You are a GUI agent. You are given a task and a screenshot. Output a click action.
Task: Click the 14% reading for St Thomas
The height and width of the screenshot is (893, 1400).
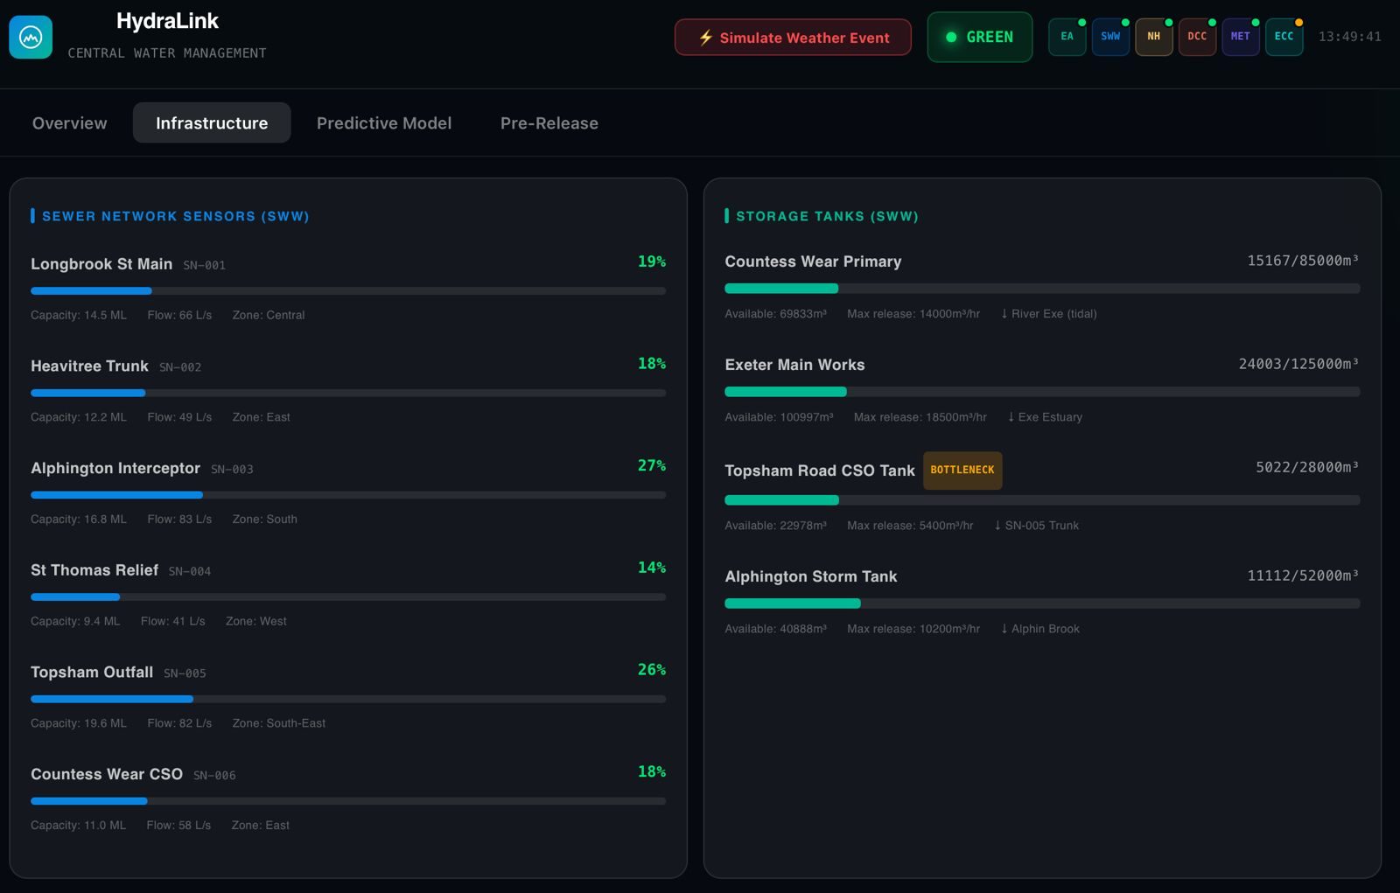click(652, 568)
